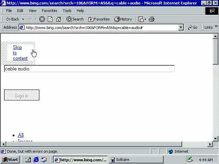The width and height of the screenshot is (219, 164).
Task: Open the Help menu
Action: 80,11
